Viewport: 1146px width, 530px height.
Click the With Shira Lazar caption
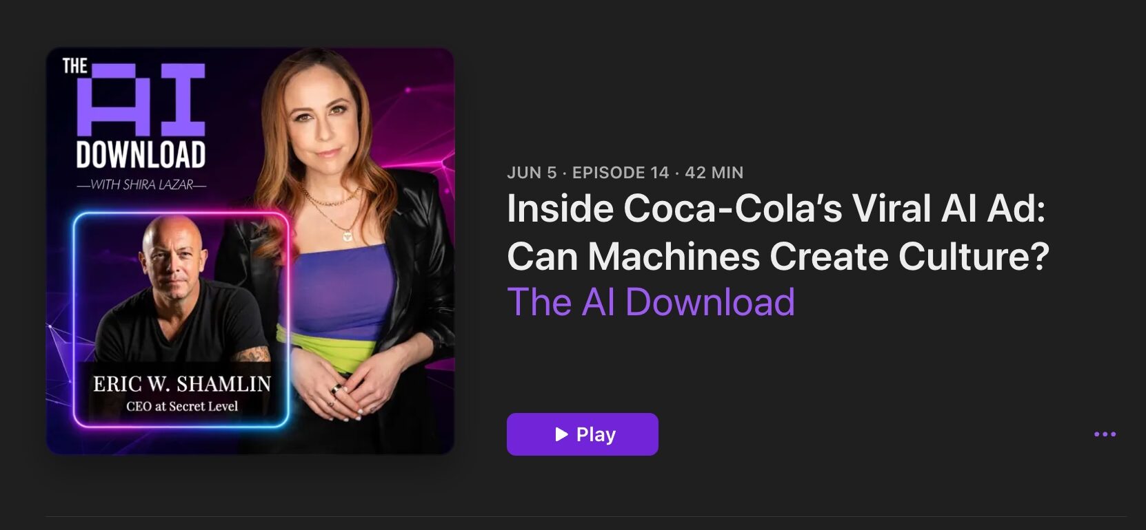click(x=141, y=184)
